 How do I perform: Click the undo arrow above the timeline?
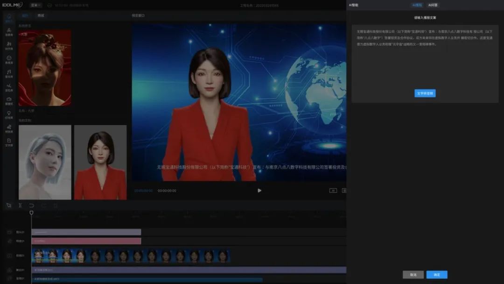pos(31,205)
